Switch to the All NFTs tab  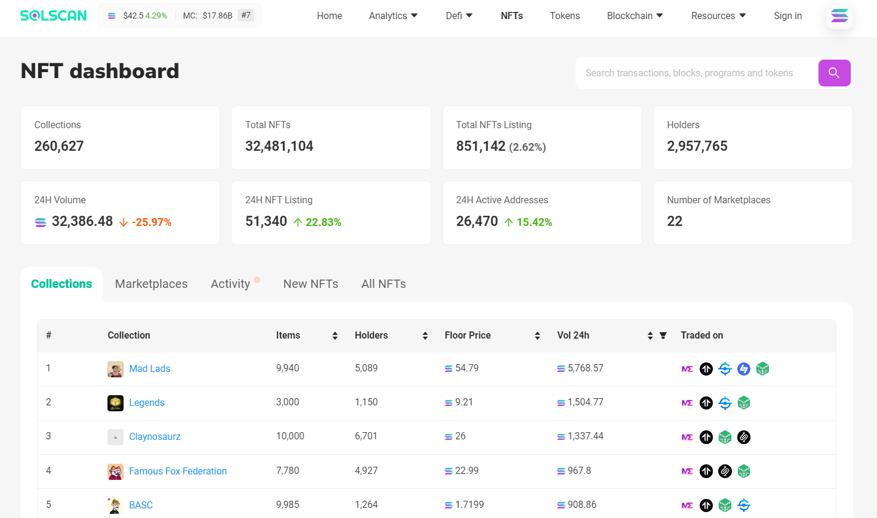pos(383,284)
